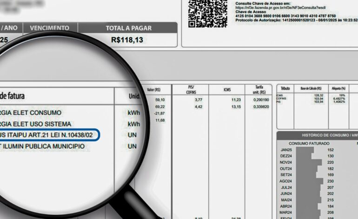
Task: Select the PIS/COFINS value 4,42
Action: (x=199, y=107)
